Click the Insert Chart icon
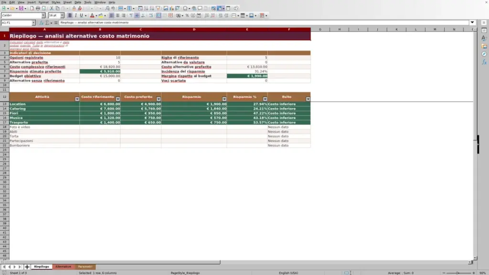 [171, 8]
